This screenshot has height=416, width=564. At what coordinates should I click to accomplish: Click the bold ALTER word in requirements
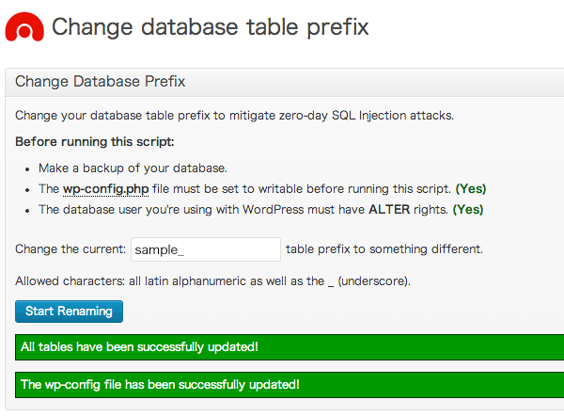coord(389,210)
